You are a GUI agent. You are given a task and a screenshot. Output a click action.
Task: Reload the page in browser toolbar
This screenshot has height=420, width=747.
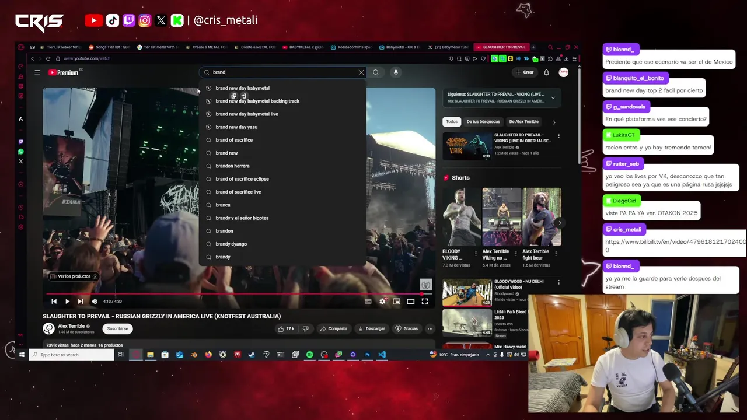tap(48, 58)
